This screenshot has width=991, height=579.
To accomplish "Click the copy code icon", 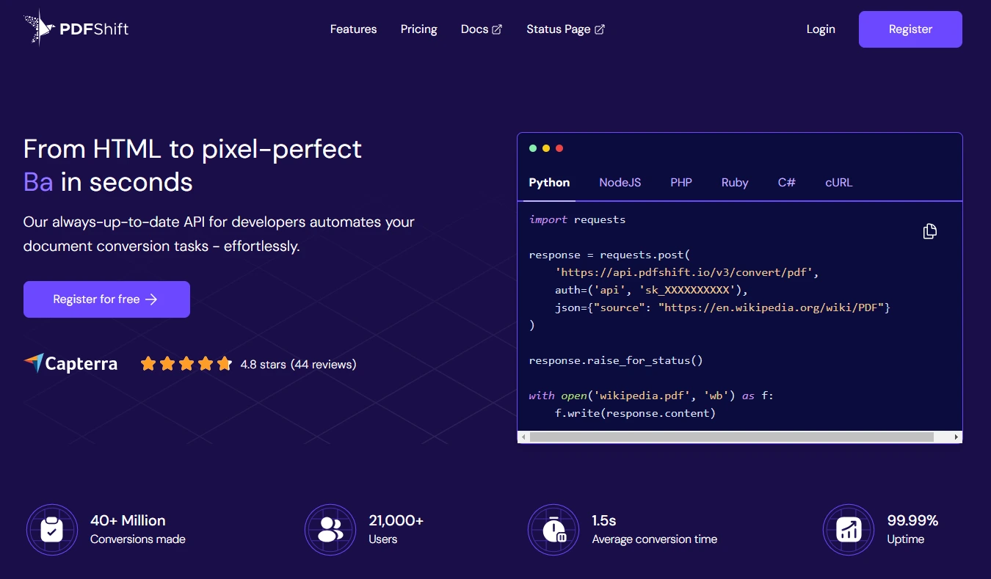I will [929, 230].
